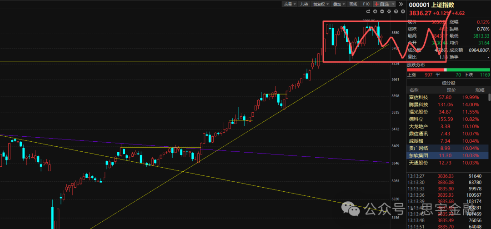The height and width of the screenshot is (229, 491).
Task: Click the 3661 price axis label
Action: click(395, 80)
